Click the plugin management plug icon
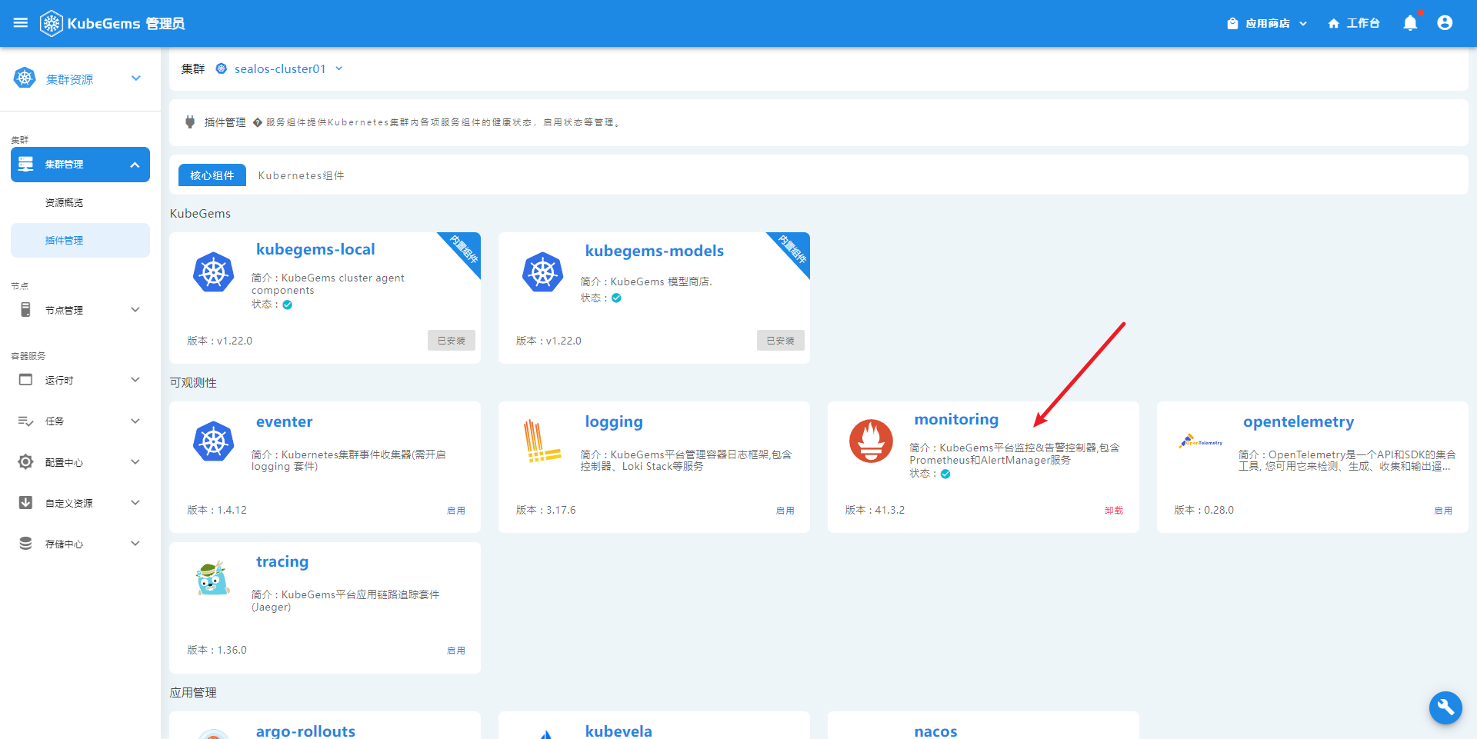Viewport: 1477px width, 739px height. pyautogui.click(x=190, y=122)
